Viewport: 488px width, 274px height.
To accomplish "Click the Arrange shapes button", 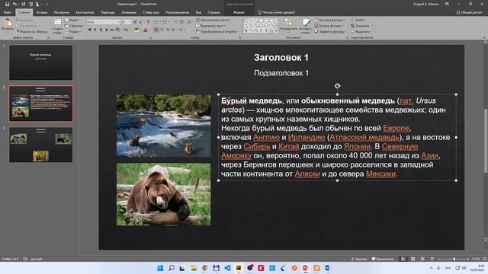I will [288, 24].
